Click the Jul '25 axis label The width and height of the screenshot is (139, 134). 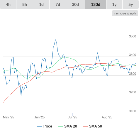[72, 117]
